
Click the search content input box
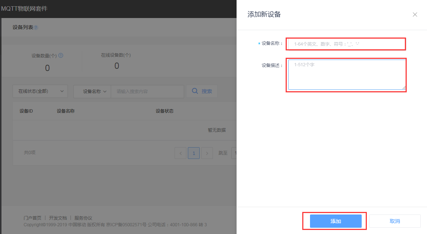[147, 92]
